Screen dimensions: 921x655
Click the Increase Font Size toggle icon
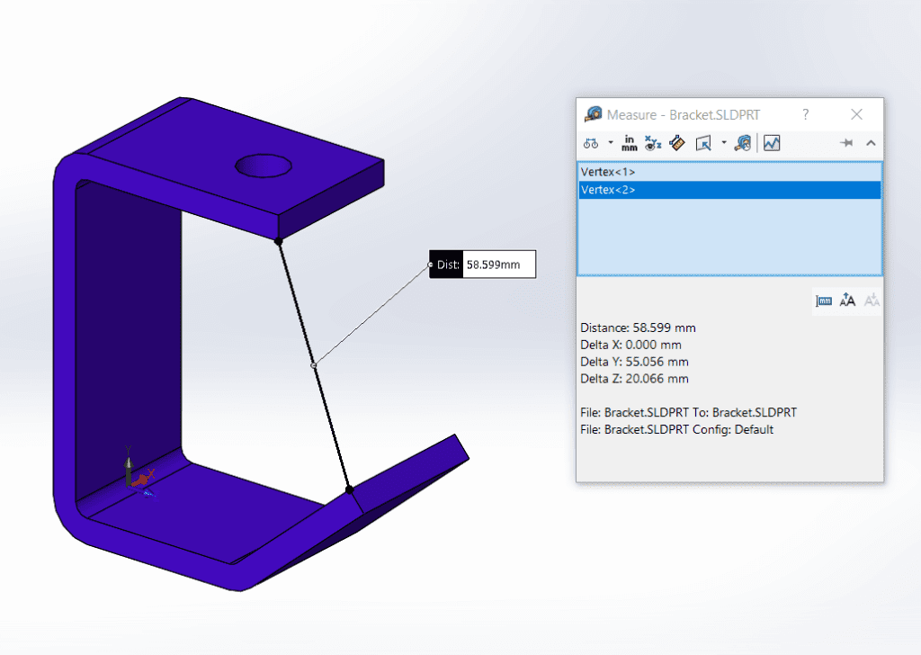click(847, 300)
